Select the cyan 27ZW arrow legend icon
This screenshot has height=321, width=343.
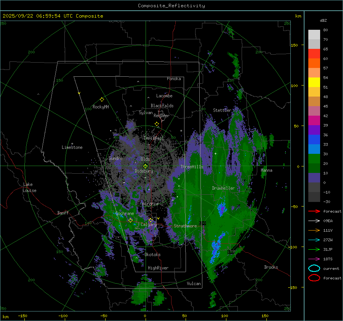314,240
